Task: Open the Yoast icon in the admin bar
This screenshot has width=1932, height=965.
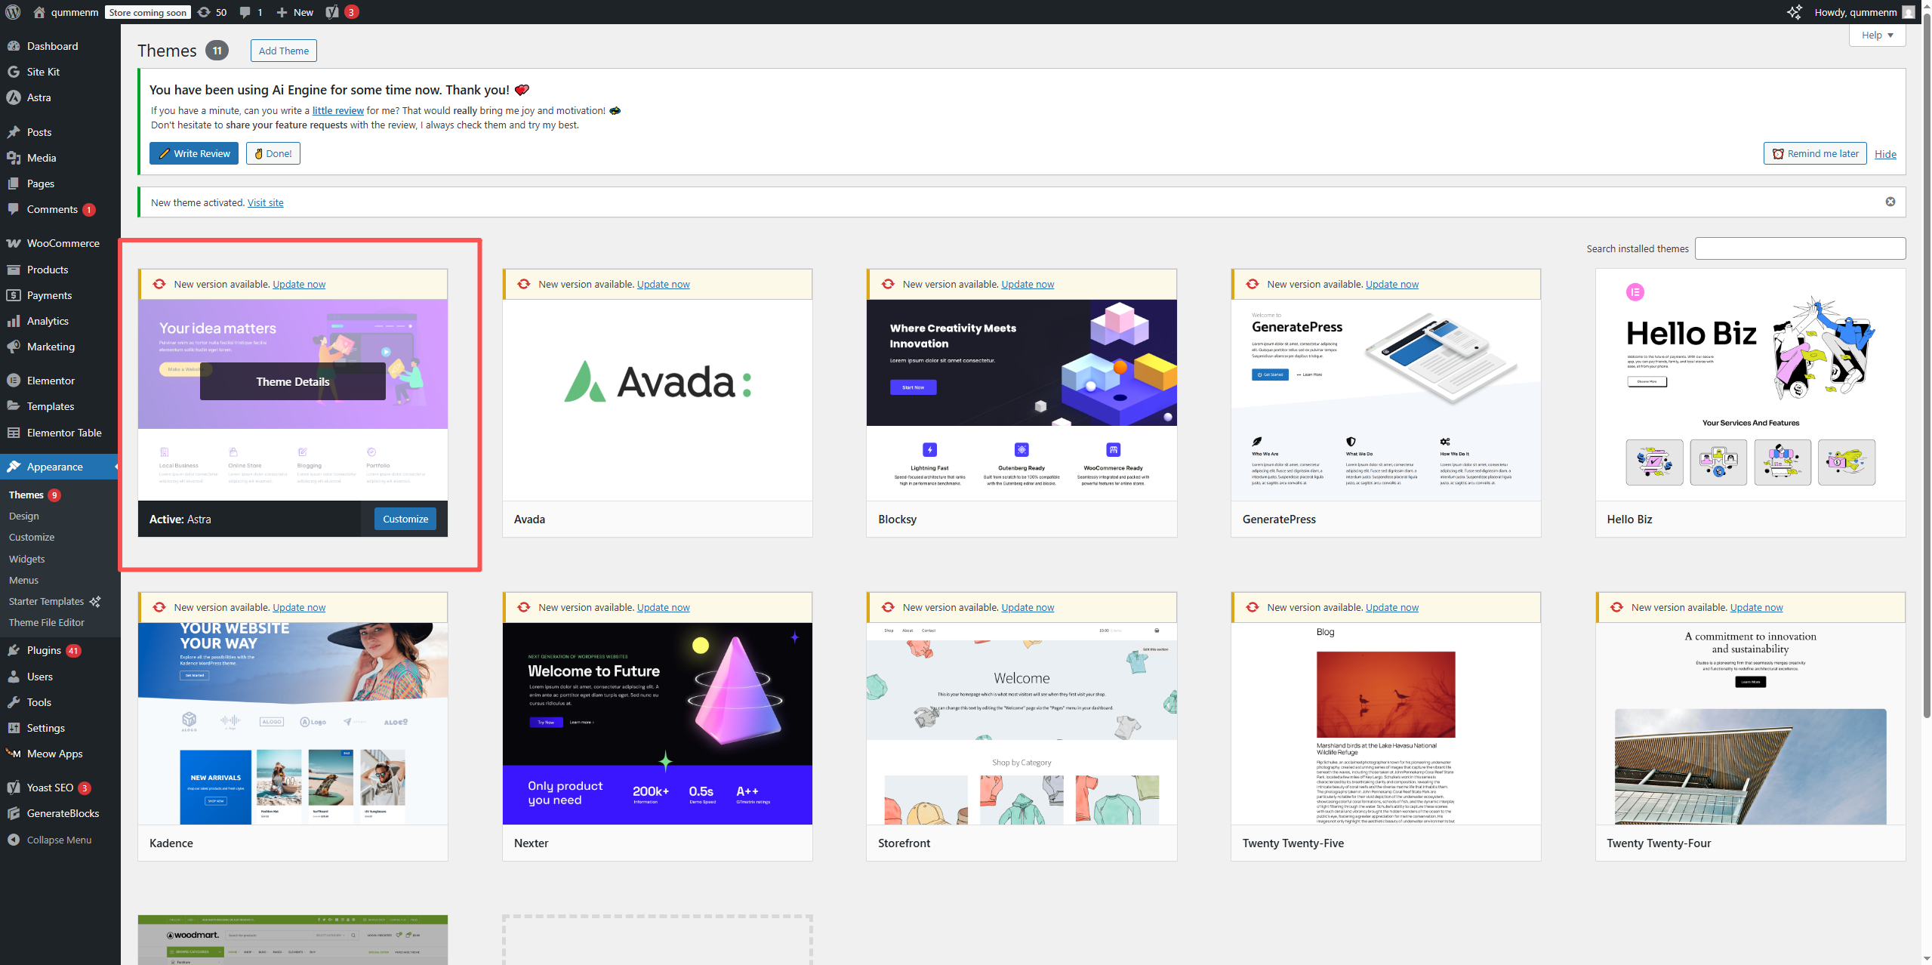Action: coord(332,12)
